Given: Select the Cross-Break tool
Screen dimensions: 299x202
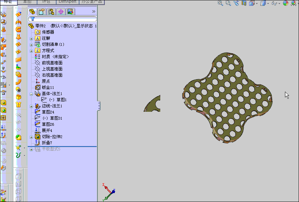Looking at the screenshot, I should [3, 77].
